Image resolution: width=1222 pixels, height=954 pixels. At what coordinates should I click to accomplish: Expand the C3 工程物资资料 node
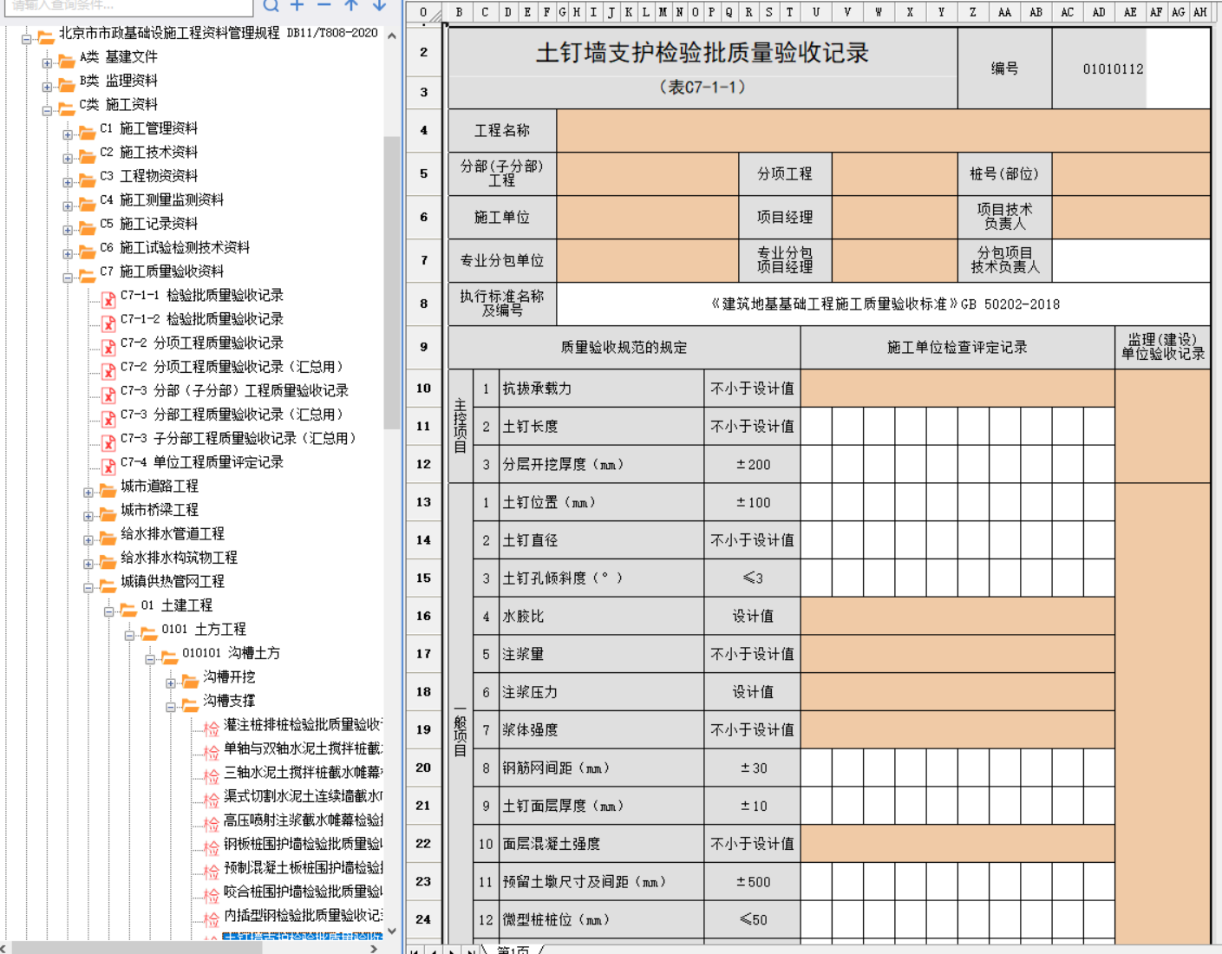coord(68,181)
